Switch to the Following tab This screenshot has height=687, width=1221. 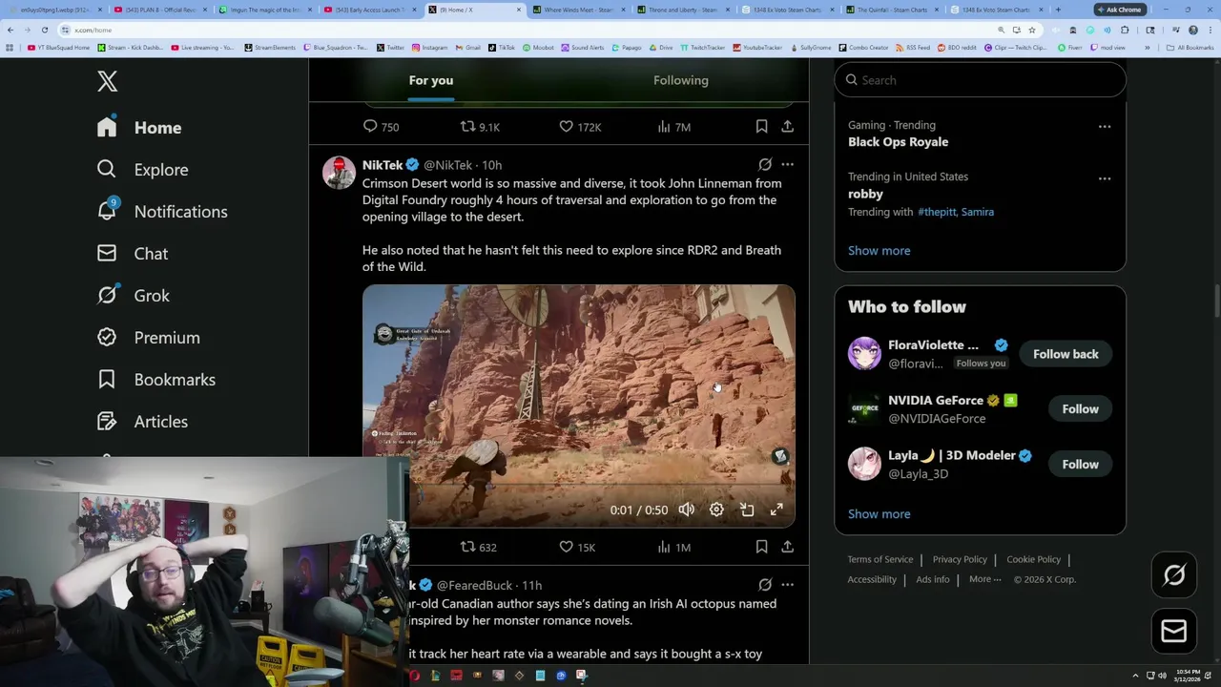click(x=681, y=80)
